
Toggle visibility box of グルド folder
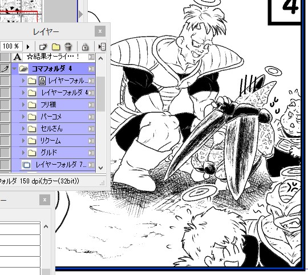coord(5,153)
